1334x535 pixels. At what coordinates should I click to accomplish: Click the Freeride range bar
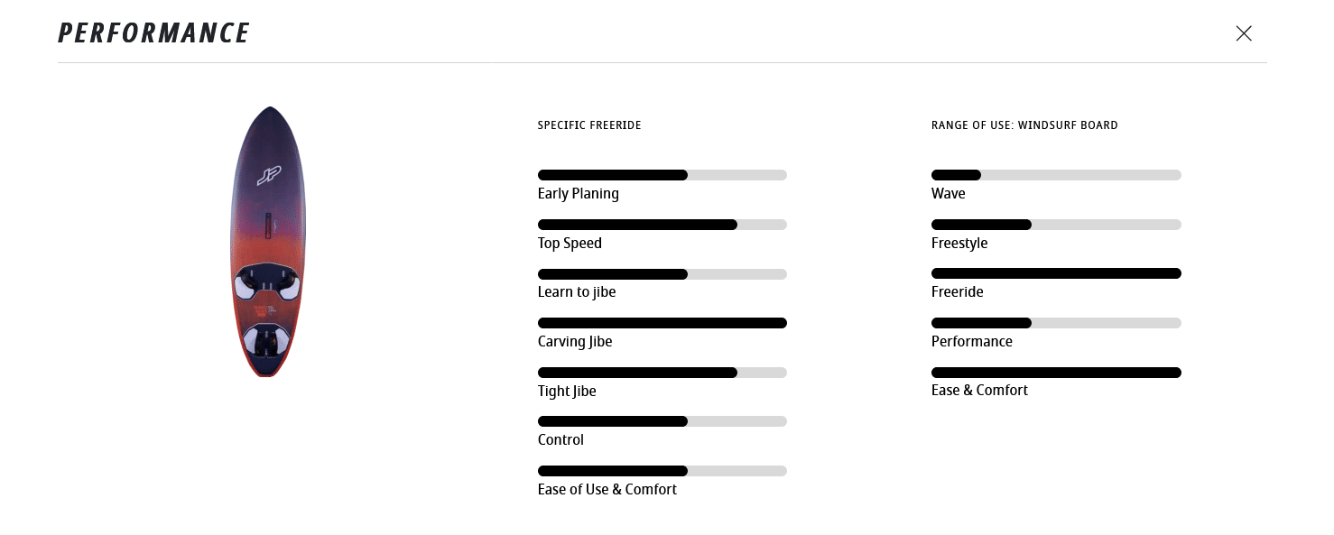coord(1056,273)
